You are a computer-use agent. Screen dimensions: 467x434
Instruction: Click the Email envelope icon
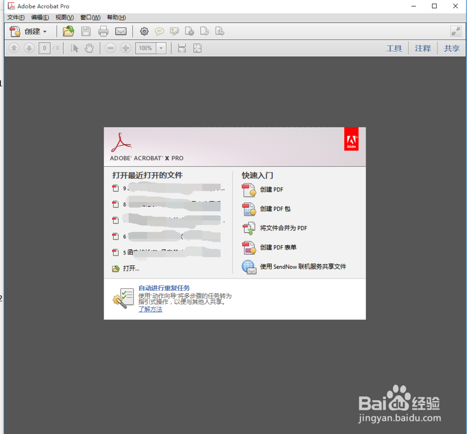click(121, 31)
